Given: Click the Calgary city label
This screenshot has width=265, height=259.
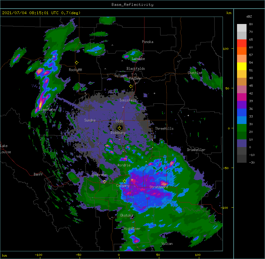Looking at the screenshot, I should [123, 185].
